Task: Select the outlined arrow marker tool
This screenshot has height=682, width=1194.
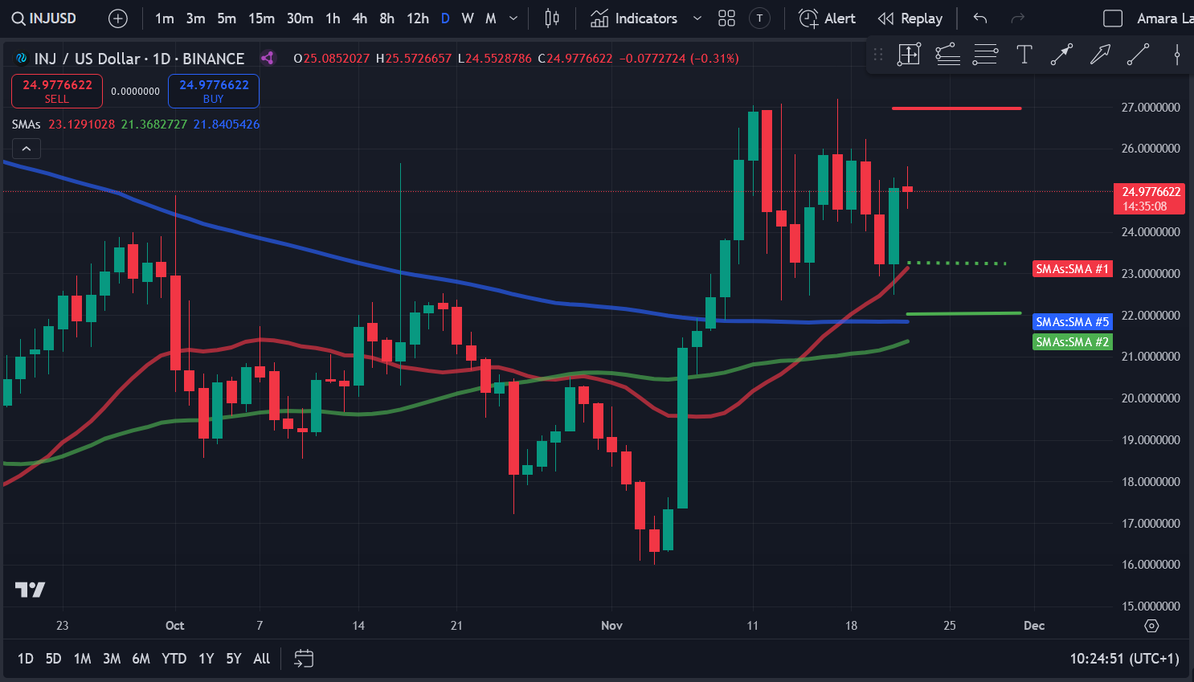Action: click(1100, 55)
